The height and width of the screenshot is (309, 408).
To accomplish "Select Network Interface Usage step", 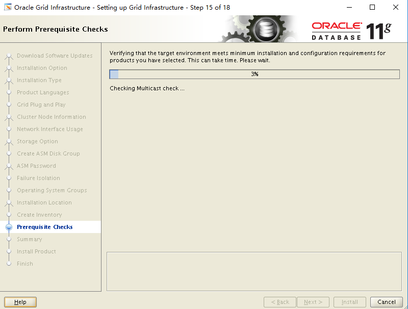I will point(49,129).
